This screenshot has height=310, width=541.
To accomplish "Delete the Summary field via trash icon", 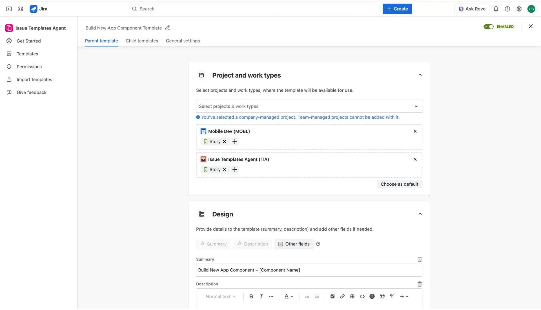I will pyautogui.click(x=420, y=259).
